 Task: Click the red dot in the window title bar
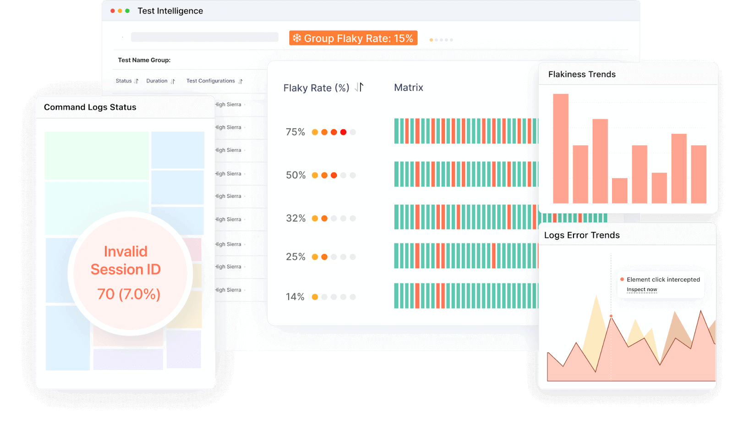tap(113, 11)
